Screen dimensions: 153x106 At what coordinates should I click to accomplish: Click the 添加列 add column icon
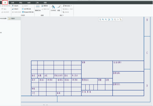(x=13, y=6)
